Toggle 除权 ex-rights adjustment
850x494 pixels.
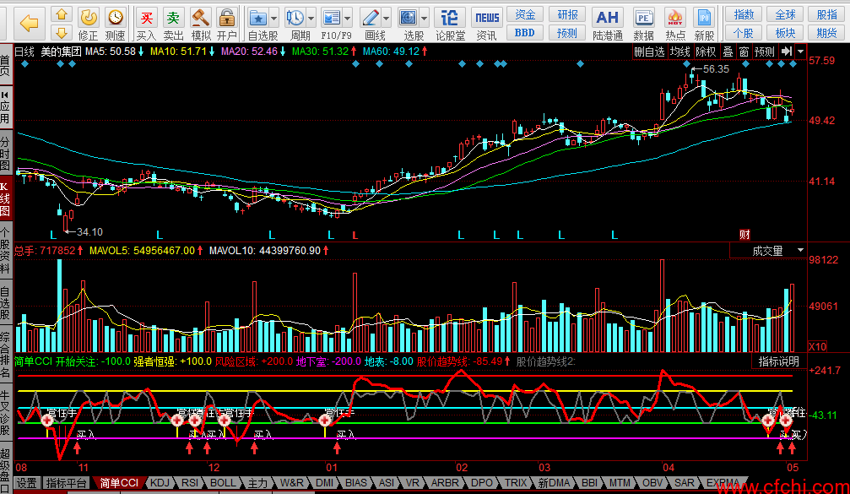click(x=706, y=52)
